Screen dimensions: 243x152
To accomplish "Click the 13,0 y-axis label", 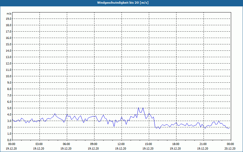I will click(x=9, y=57).
